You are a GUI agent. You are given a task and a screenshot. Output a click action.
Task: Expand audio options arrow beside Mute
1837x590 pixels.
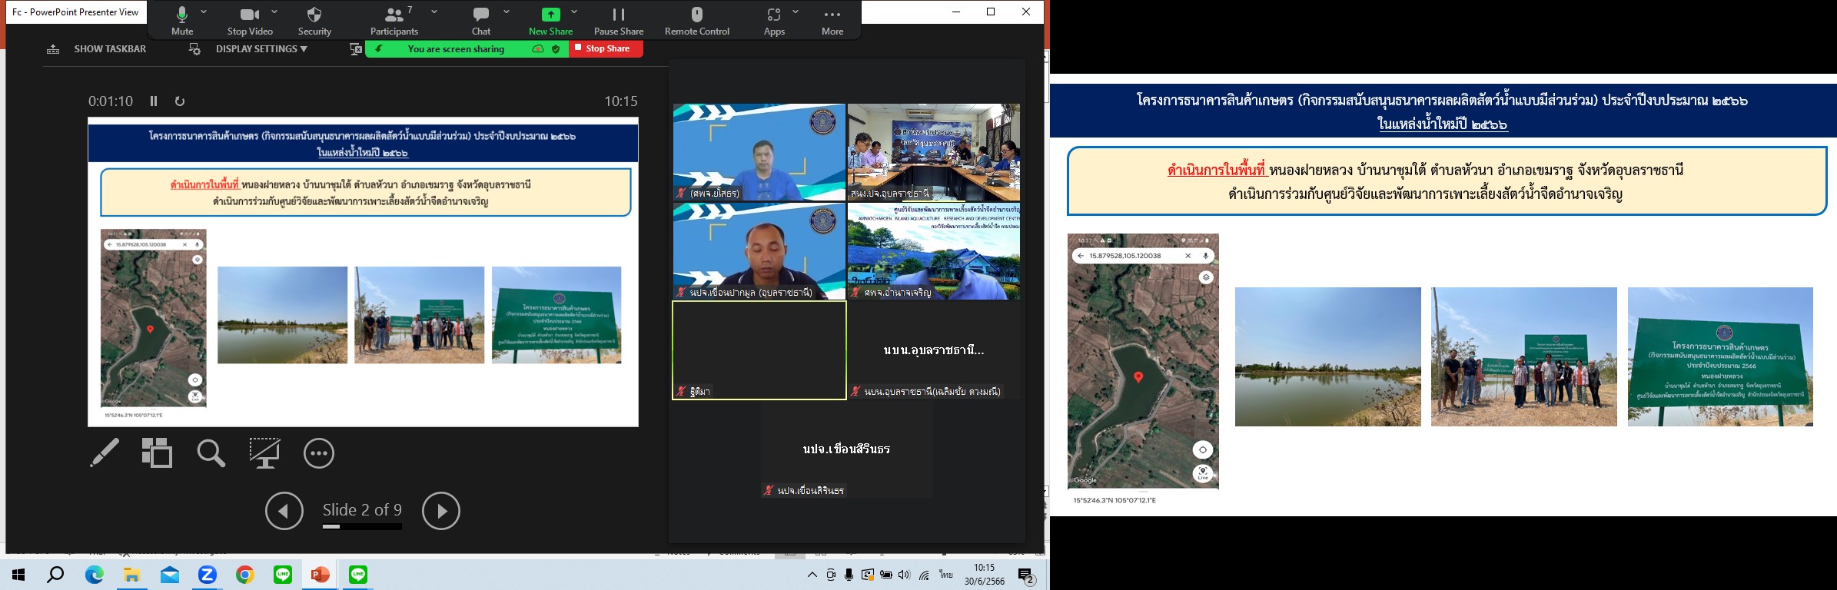point(204,12)
